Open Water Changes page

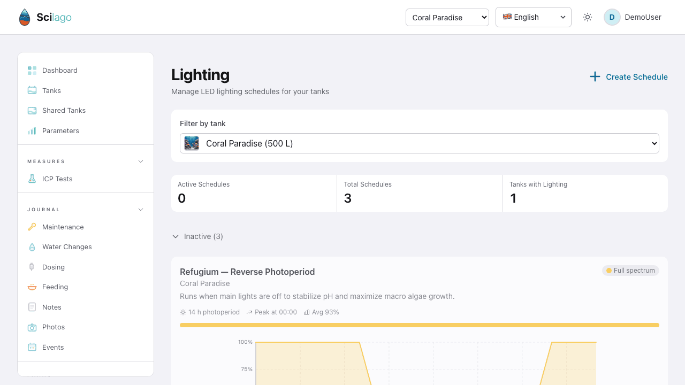pyautogui.click(x=86, y=247)
